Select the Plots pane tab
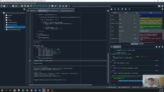Viewport: 164px width, 92px height. [142, 44]
